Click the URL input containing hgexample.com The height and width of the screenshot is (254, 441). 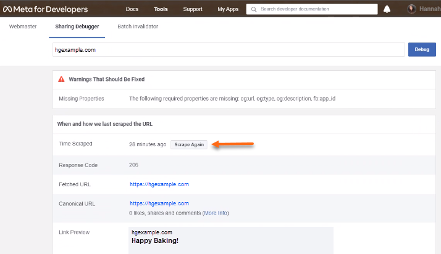(228, 50)
